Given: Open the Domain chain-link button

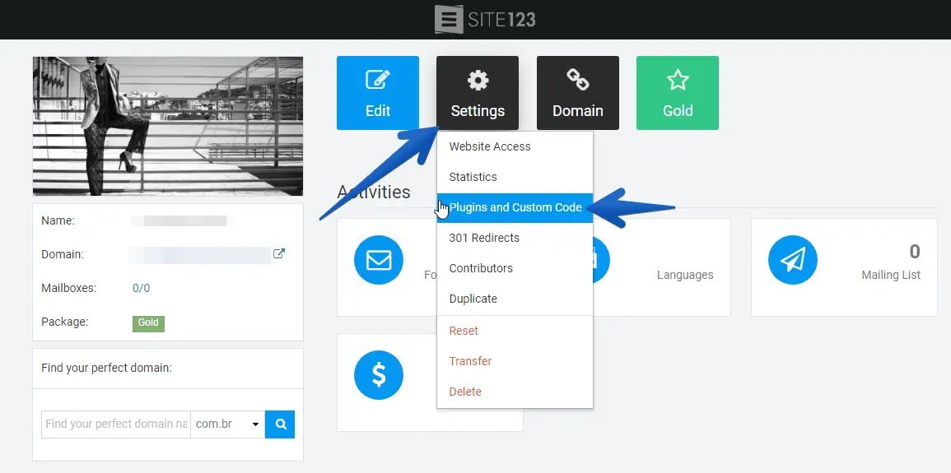Looking at the screenshot, I should (577, 93).
